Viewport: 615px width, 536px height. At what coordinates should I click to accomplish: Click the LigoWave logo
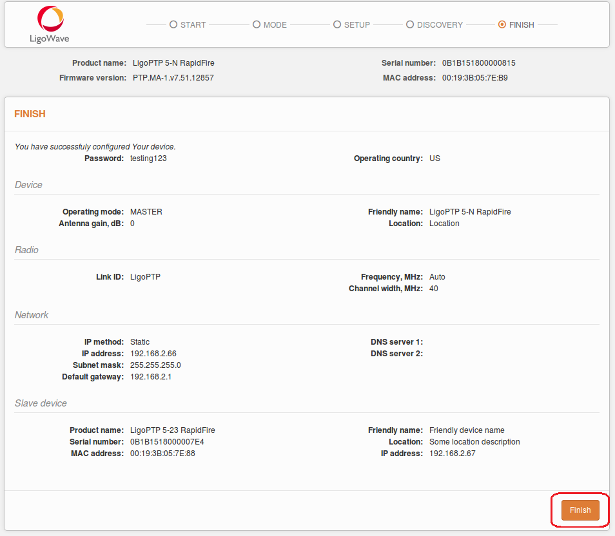click(x=50, y=24)
